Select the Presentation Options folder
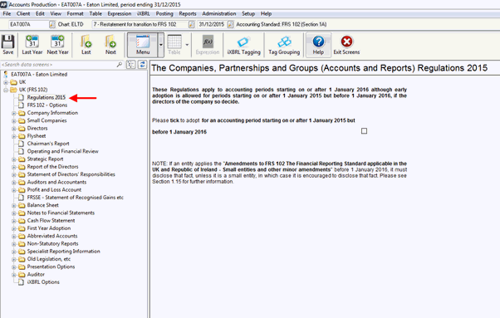The width and height of the screenshot is (500, 318). coord(51,267)
